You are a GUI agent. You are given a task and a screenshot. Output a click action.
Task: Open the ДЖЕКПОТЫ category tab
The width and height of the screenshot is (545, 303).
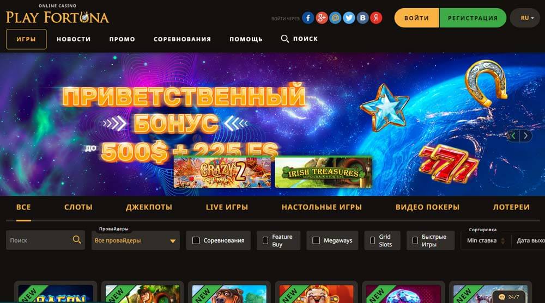149,207
